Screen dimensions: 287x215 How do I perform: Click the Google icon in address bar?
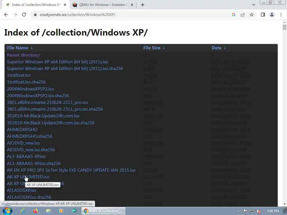click(x=233, y=15)
